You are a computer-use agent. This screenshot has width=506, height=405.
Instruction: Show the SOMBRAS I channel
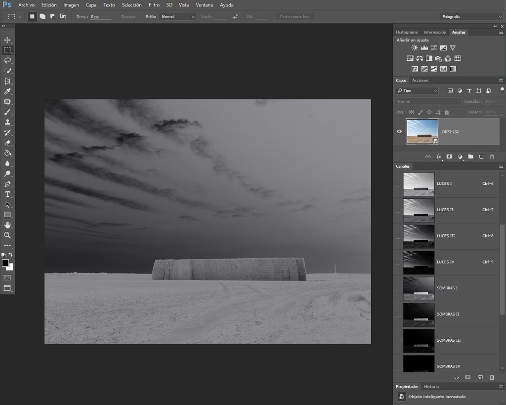[x=398, y=288]
